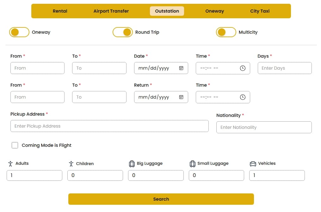Open calendar picker in Date field

click(181, 68)
